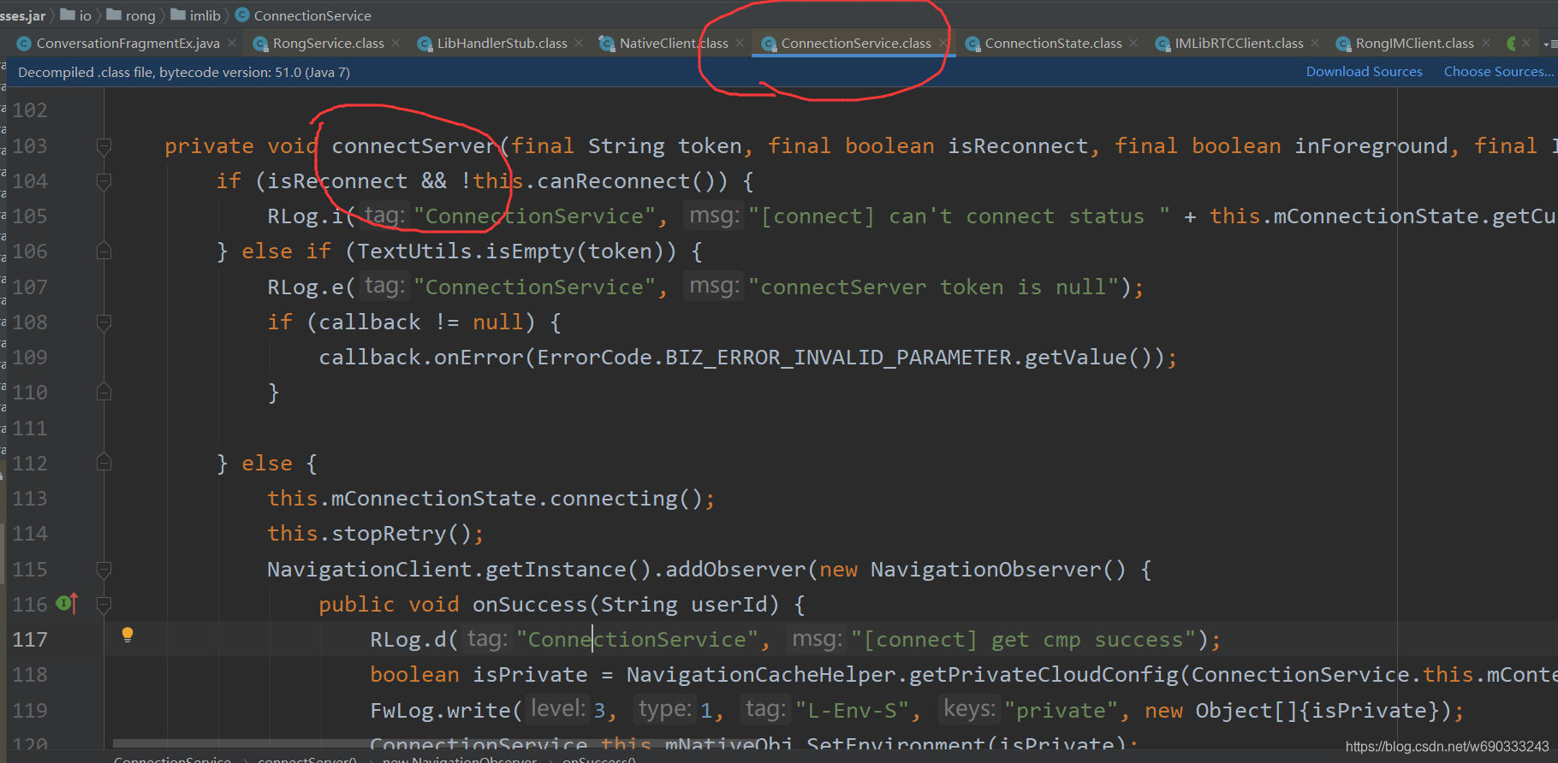This screenshot has height=763, width=1558.
Task: Click 'stopRetry()' call on line 114
Action: (x=401, y=534)
